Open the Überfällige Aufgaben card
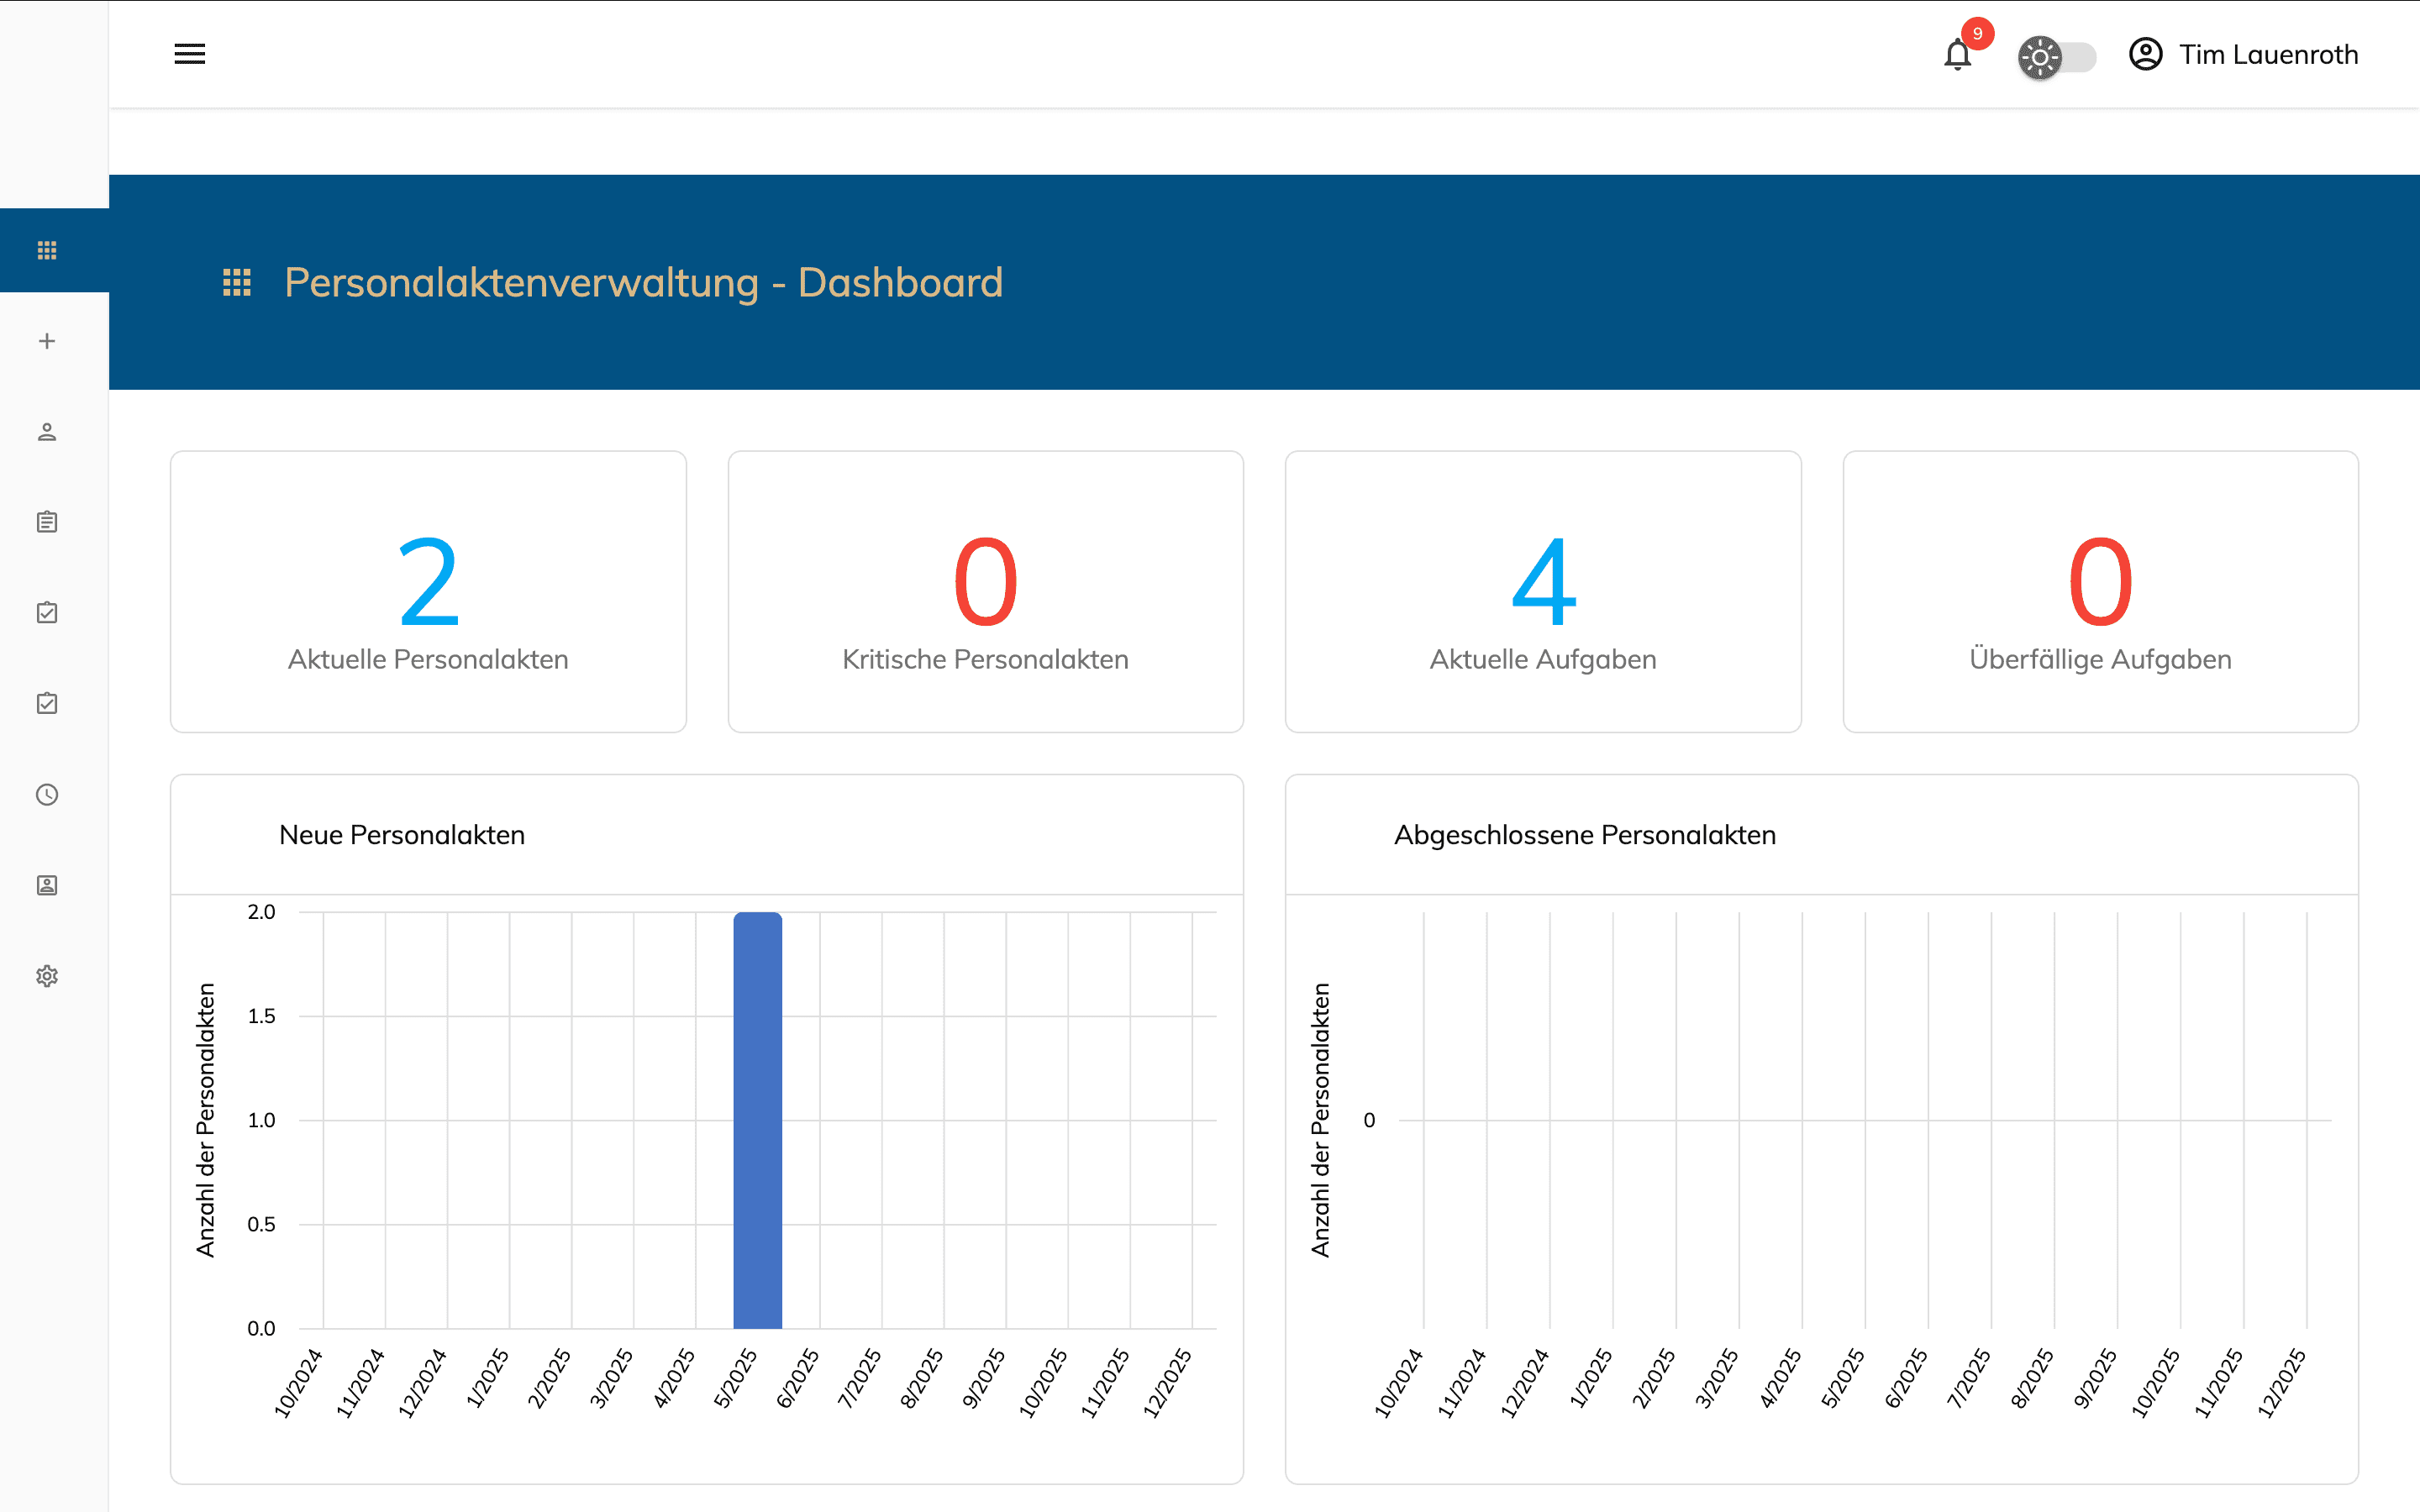 (2100, 592)
